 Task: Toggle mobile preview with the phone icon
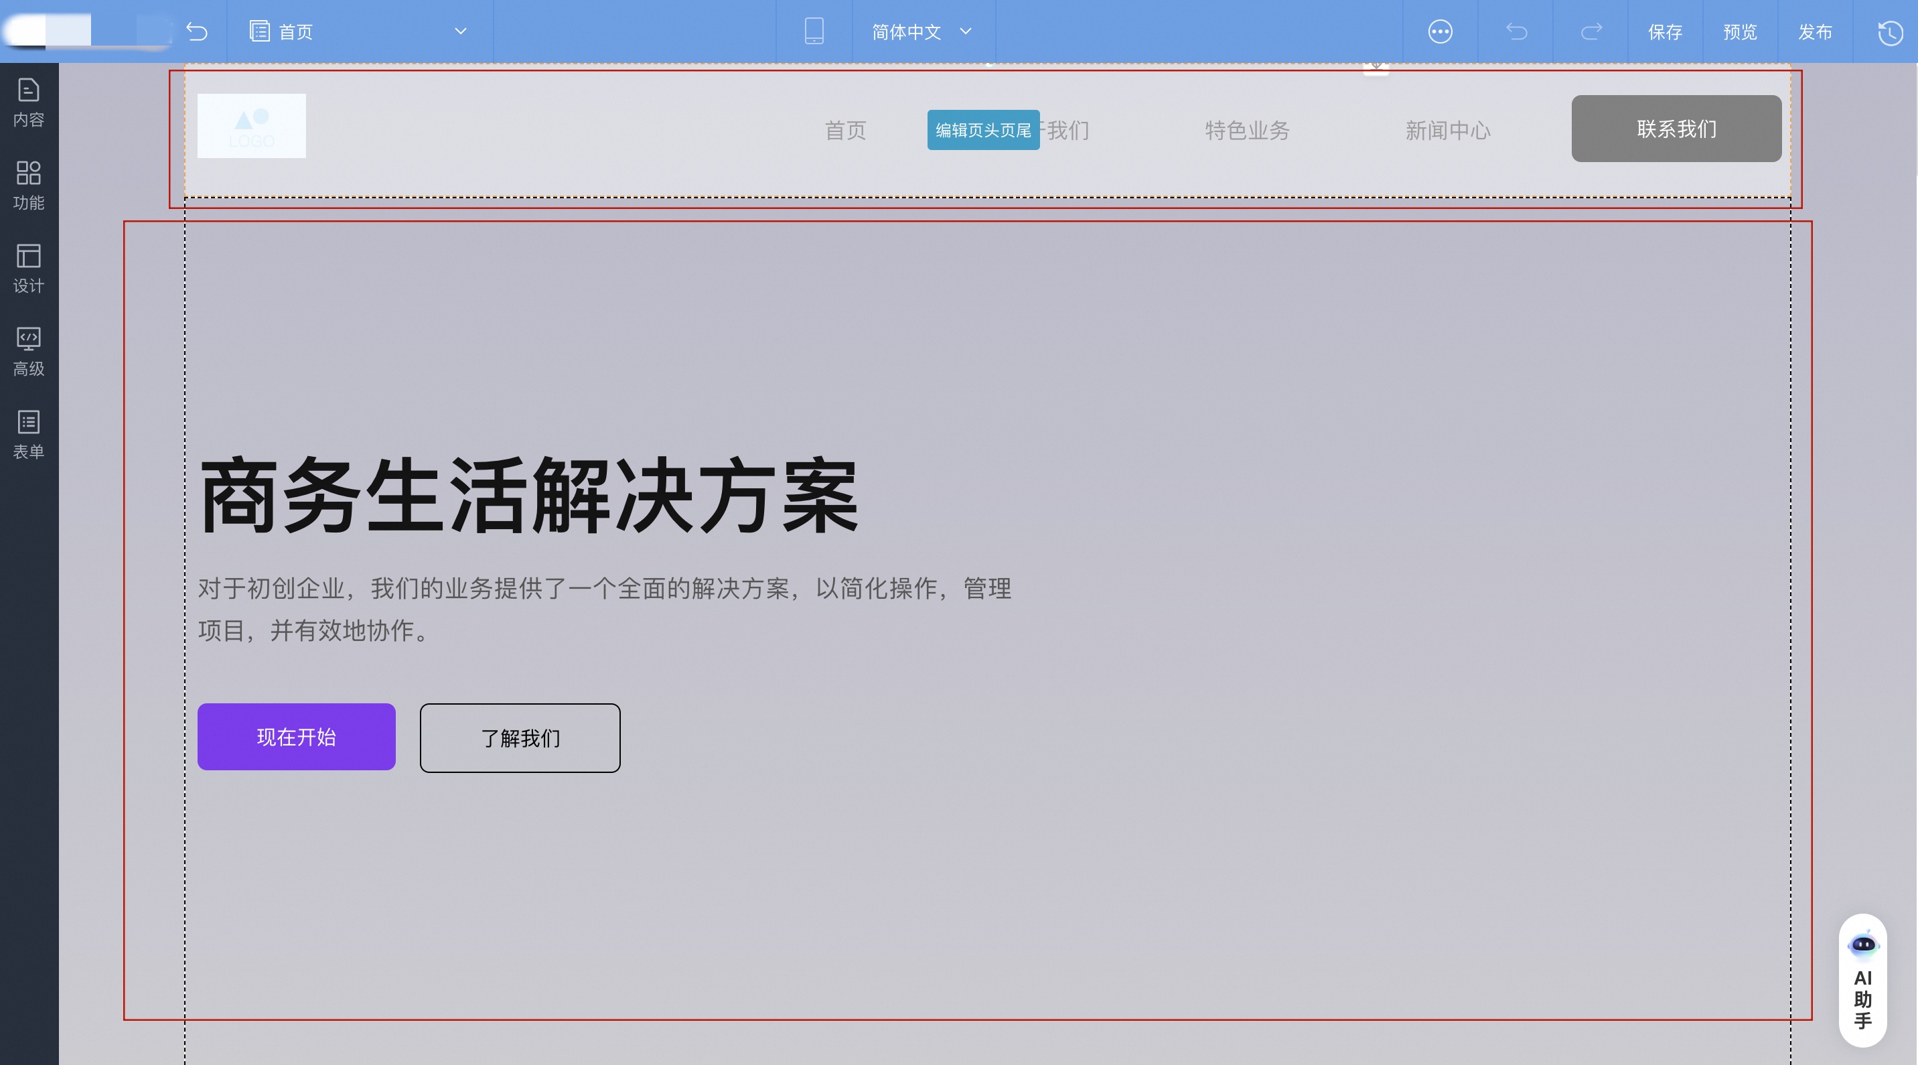tap(814, 31)
